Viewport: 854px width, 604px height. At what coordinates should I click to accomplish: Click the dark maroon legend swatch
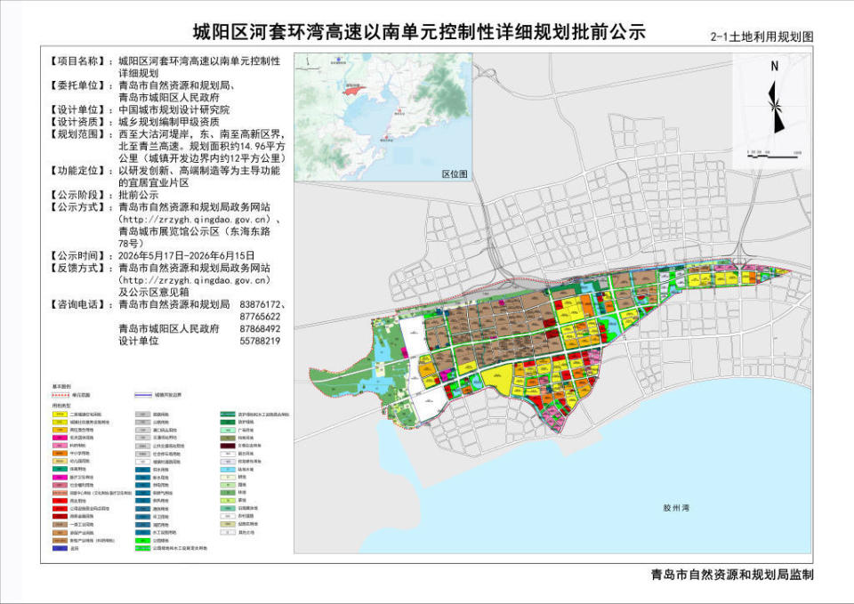[227, 446]
